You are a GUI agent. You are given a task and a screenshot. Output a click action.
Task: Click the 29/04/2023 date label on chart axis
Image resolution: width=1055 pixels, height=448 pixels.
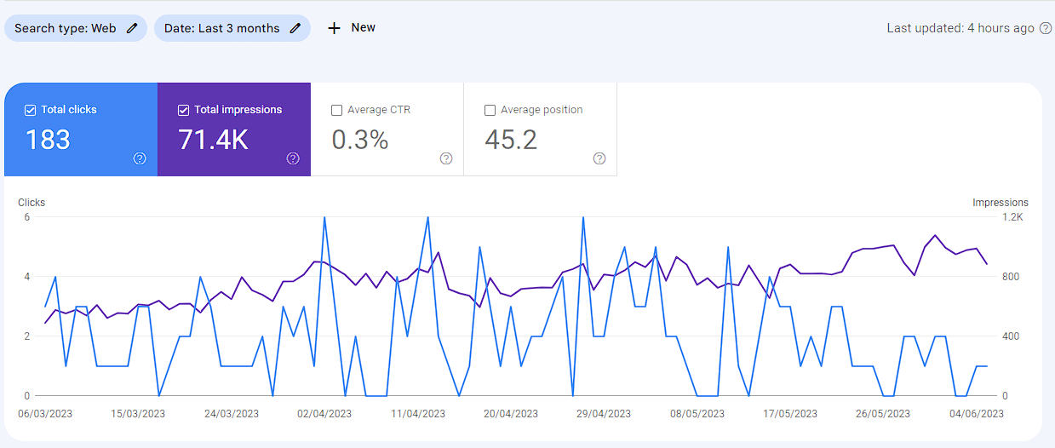pos(604,414)
